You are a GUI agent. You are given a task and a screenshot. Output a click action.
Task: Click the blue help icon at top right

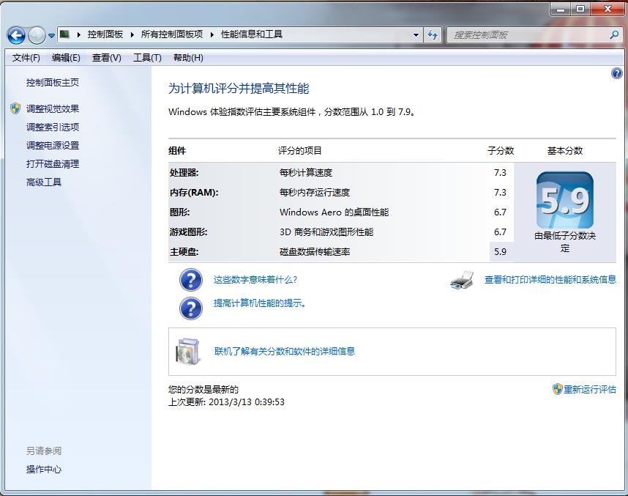pos(617,73)
